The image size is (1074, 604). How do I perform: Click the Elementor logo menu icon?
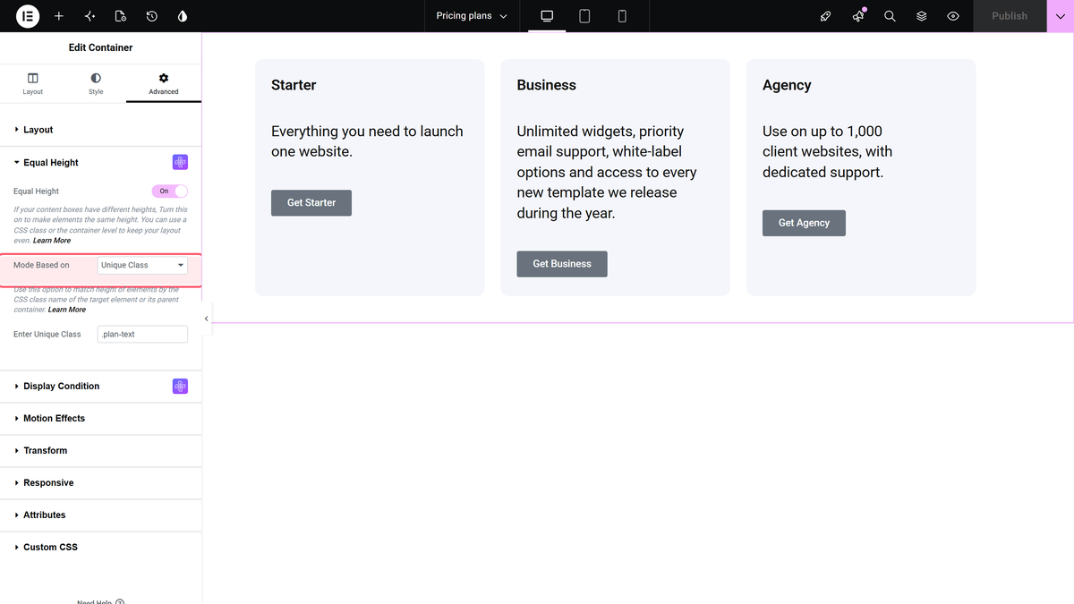coord(28,16)
